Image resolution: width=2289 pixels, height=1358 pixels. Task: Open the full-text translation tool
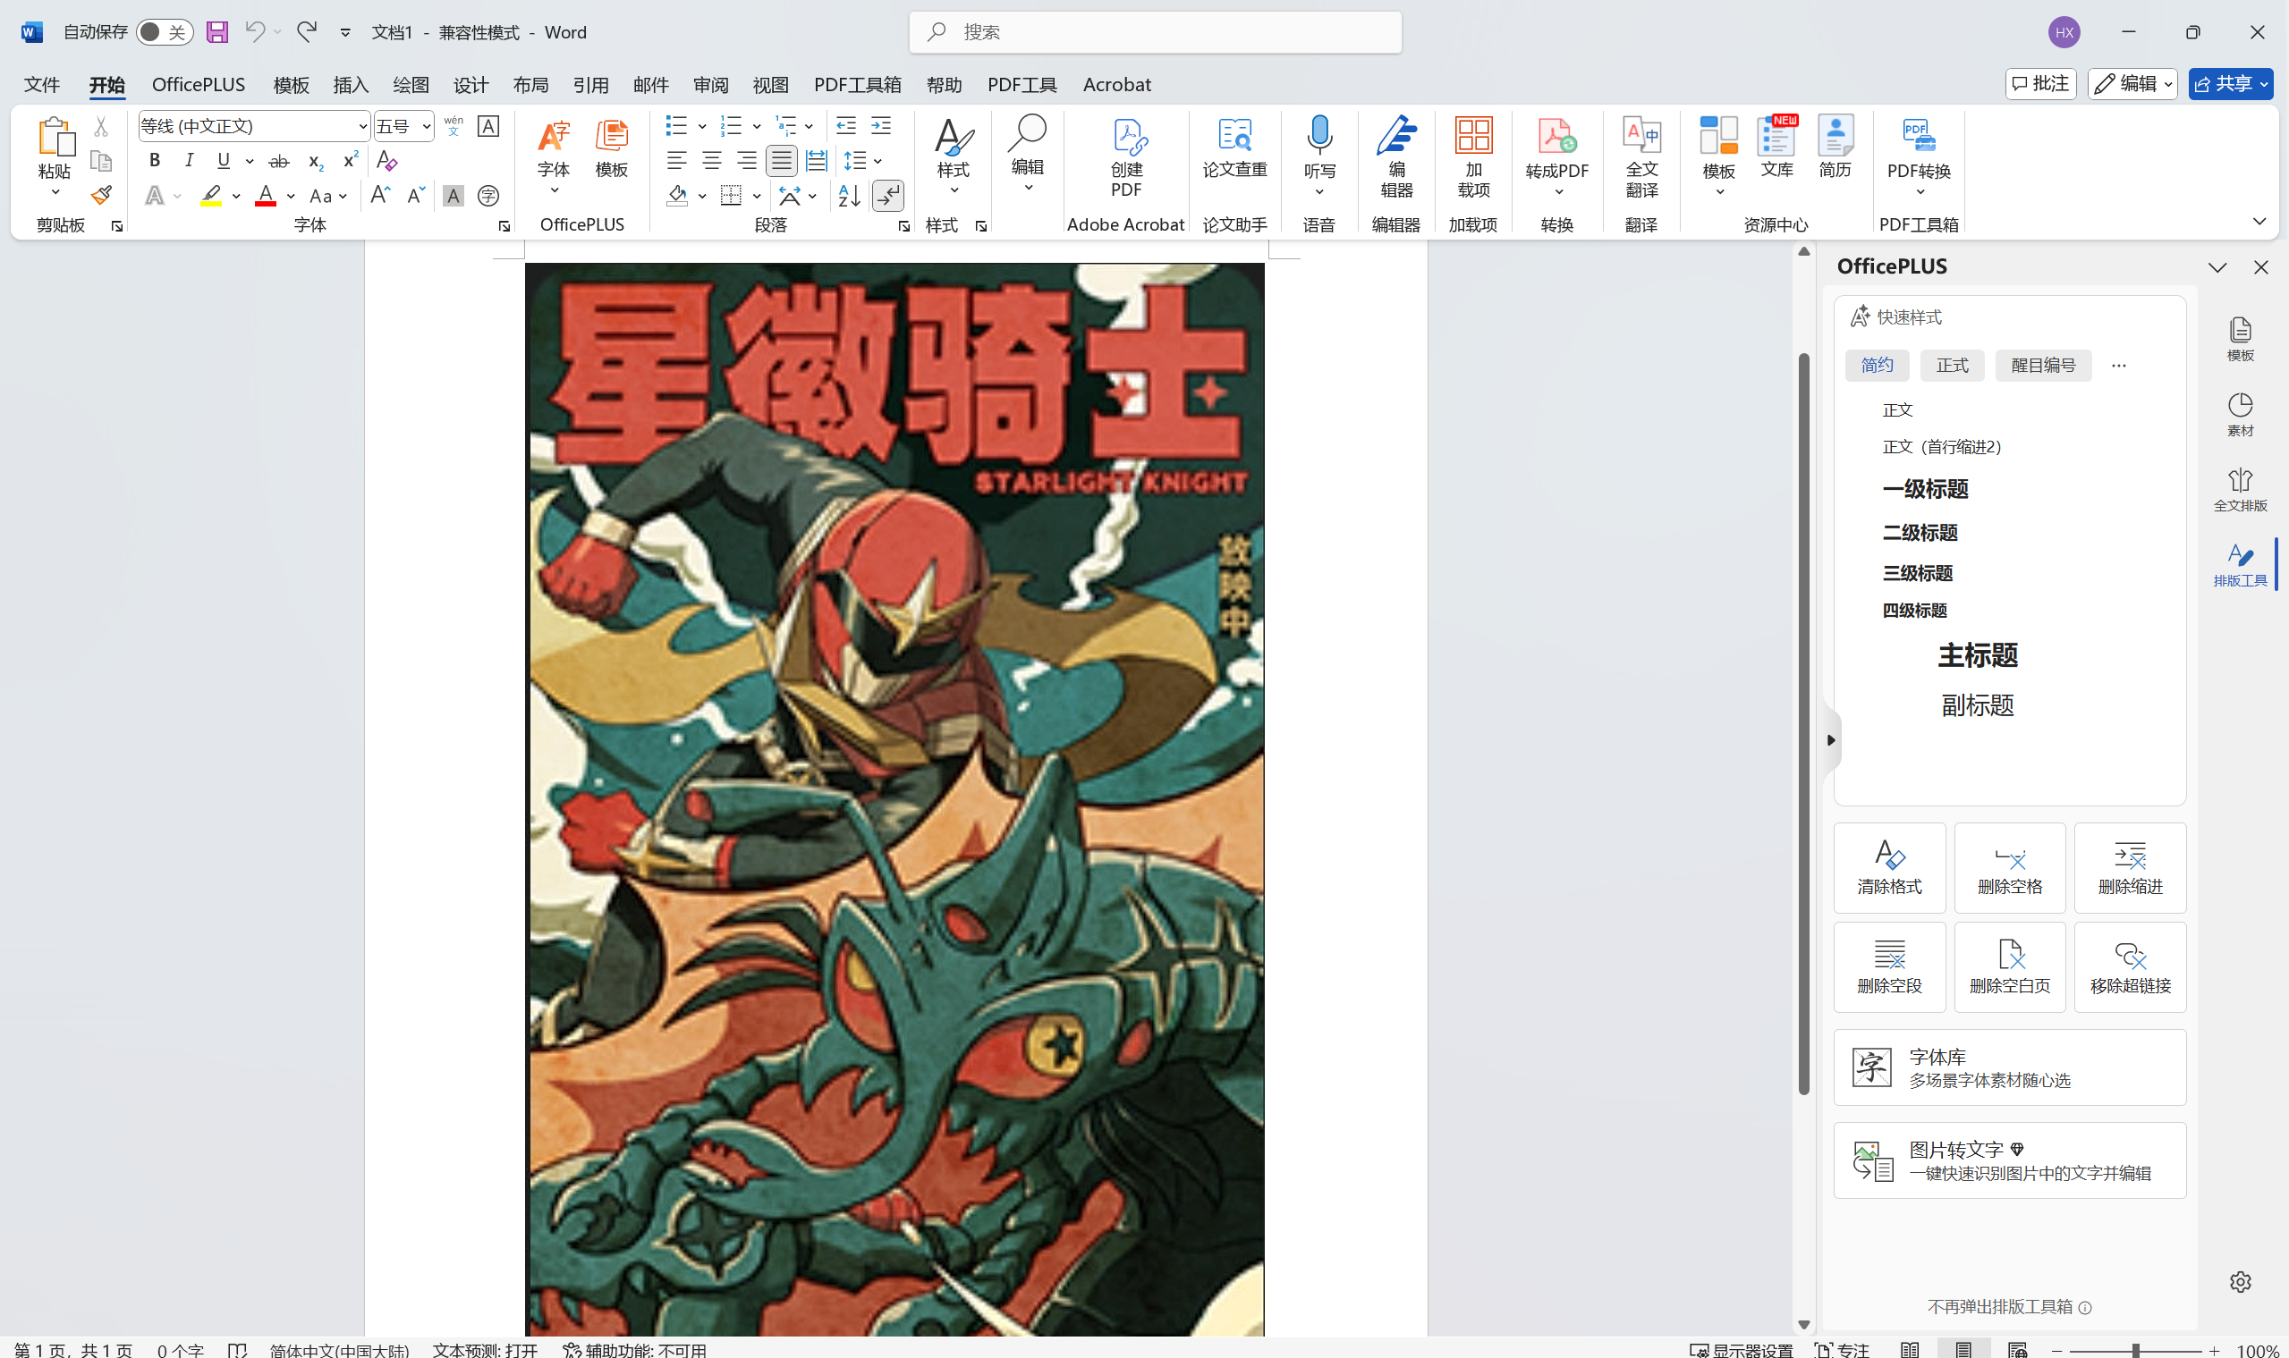[x=1641, y=157]
